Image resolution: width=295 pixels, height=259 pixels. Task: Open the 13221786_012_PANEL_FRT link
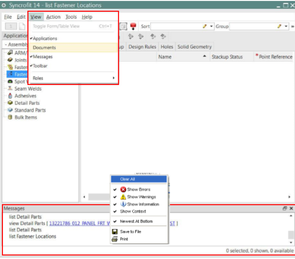[79, 223]
